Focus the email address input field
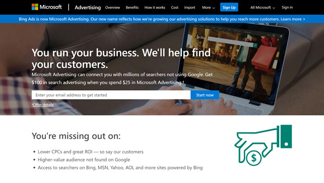The height and width of the screenshot is (183, 324). point(111,95)
